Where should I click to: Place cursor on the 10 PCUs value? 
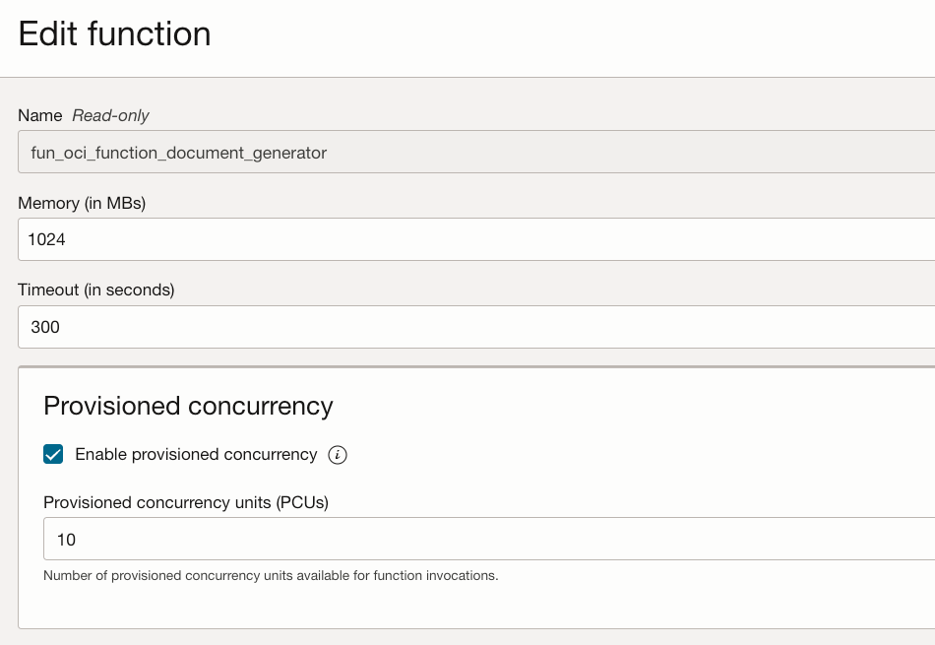click(66, 540)
